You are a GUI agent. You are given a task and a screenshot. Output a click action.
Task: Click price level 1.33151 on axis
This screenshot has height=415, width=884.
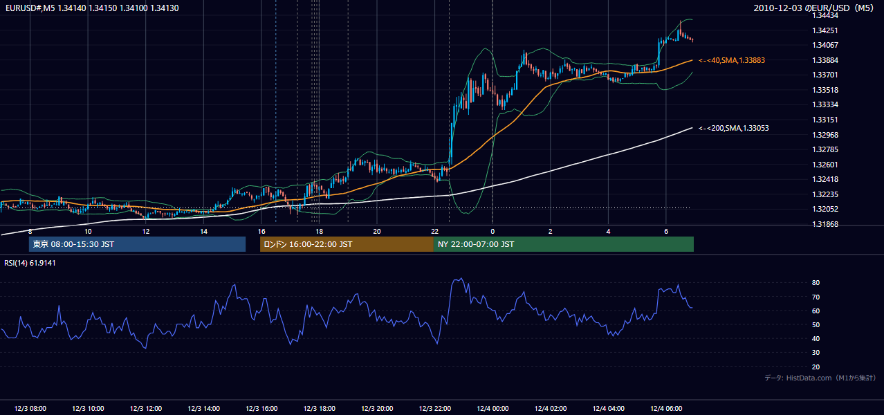825,120
